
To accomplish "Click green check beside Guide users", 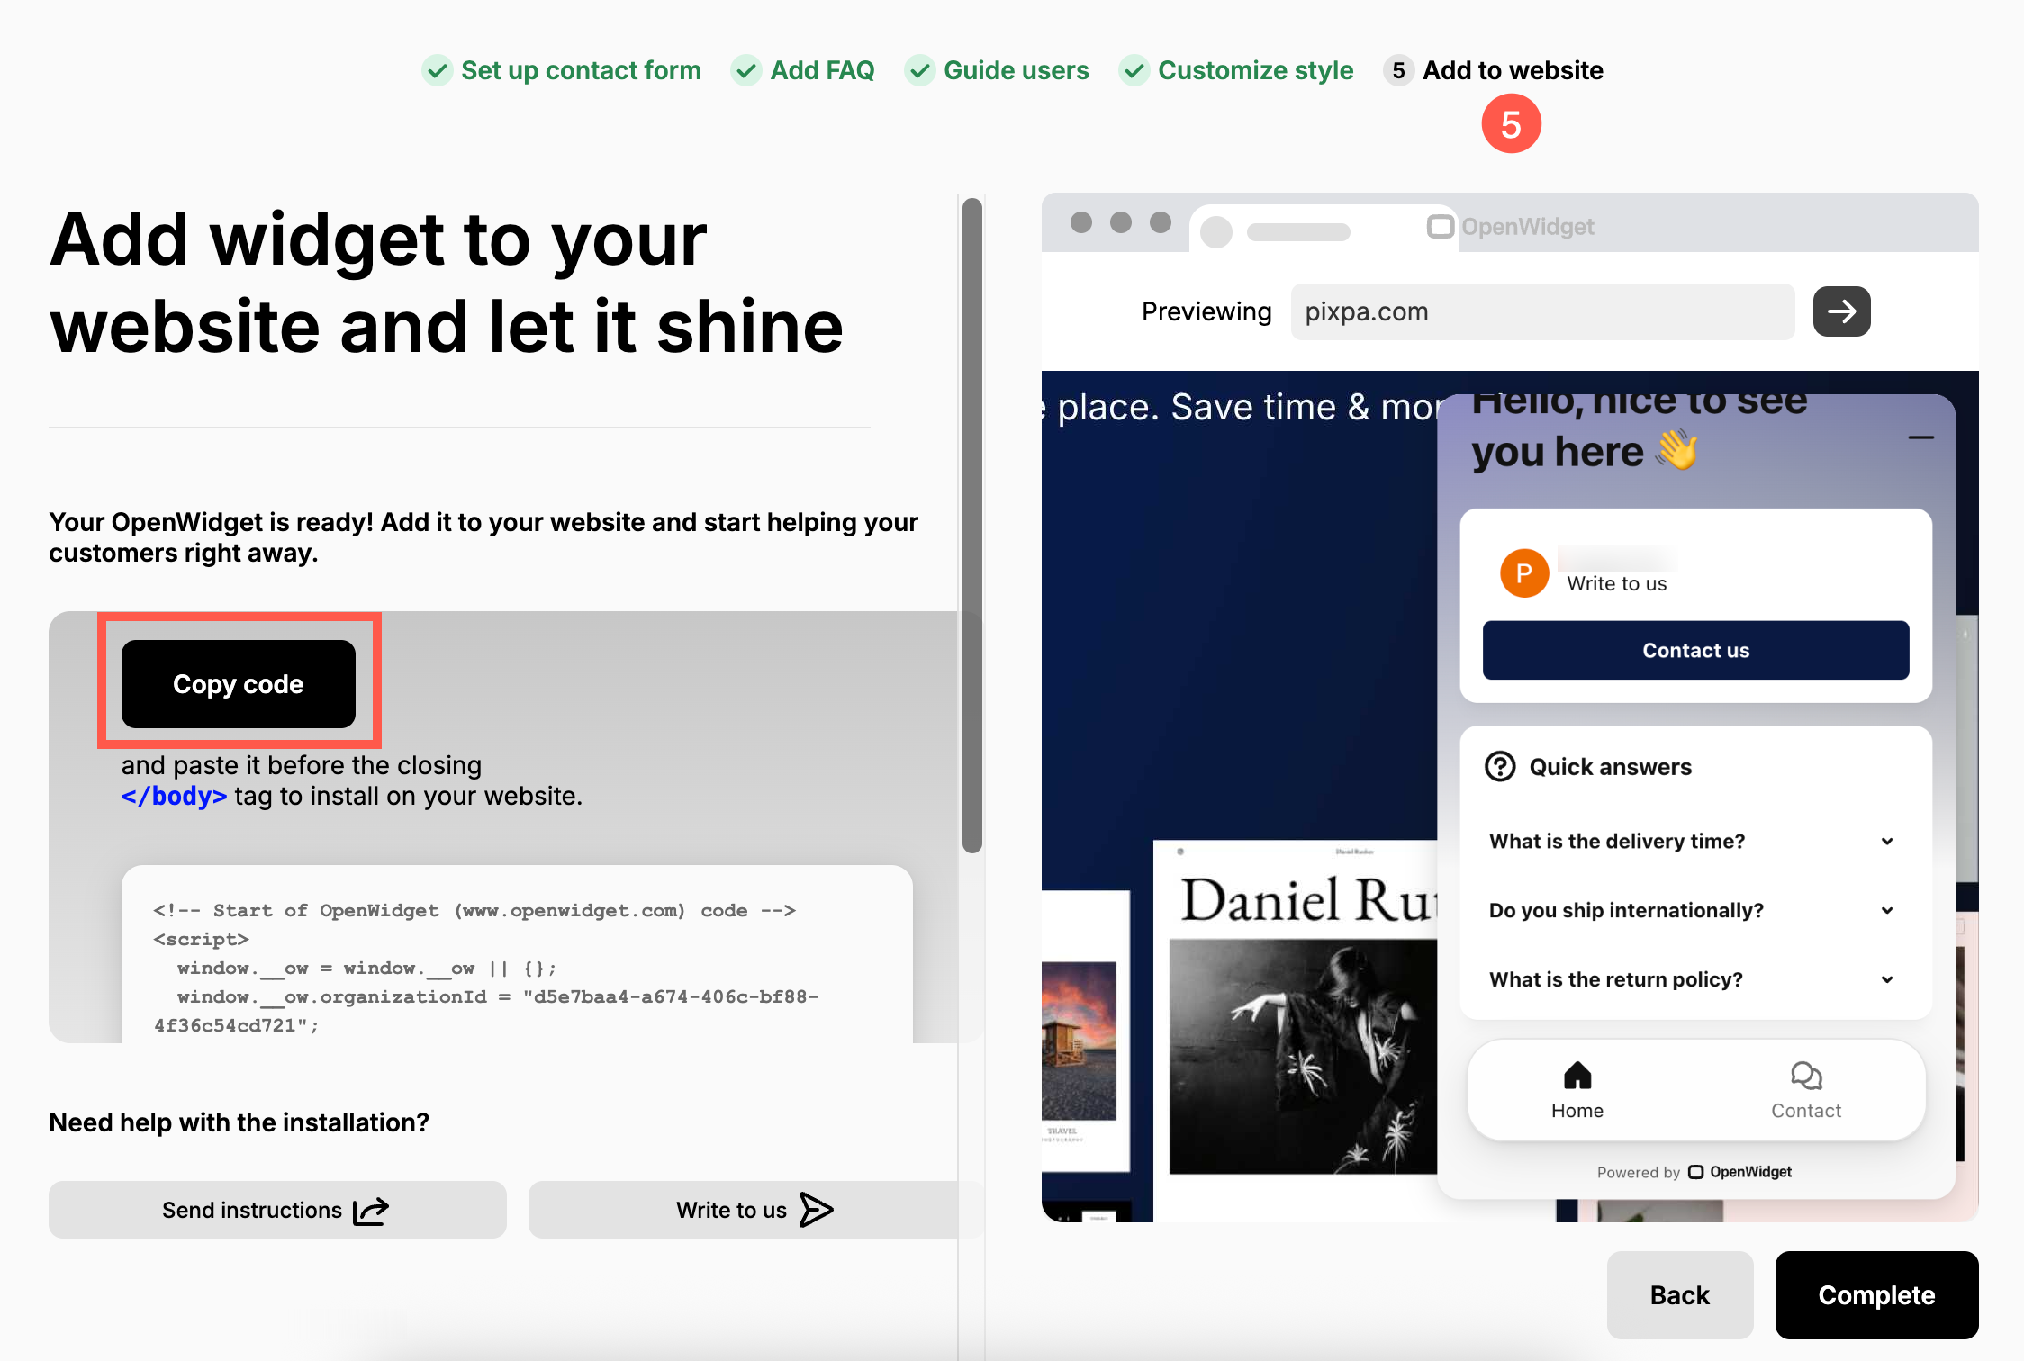I will 919,70.
